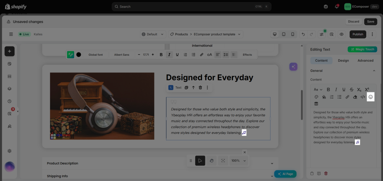The image size is (383, 181).
Task: Collapse the General section
Action: point(374,71)
